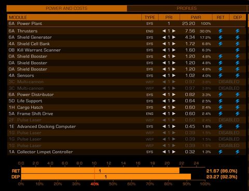Click the DEP column header
Viewport: 249px width, 191px height.
pyautogui.click(x=238, y=18)
